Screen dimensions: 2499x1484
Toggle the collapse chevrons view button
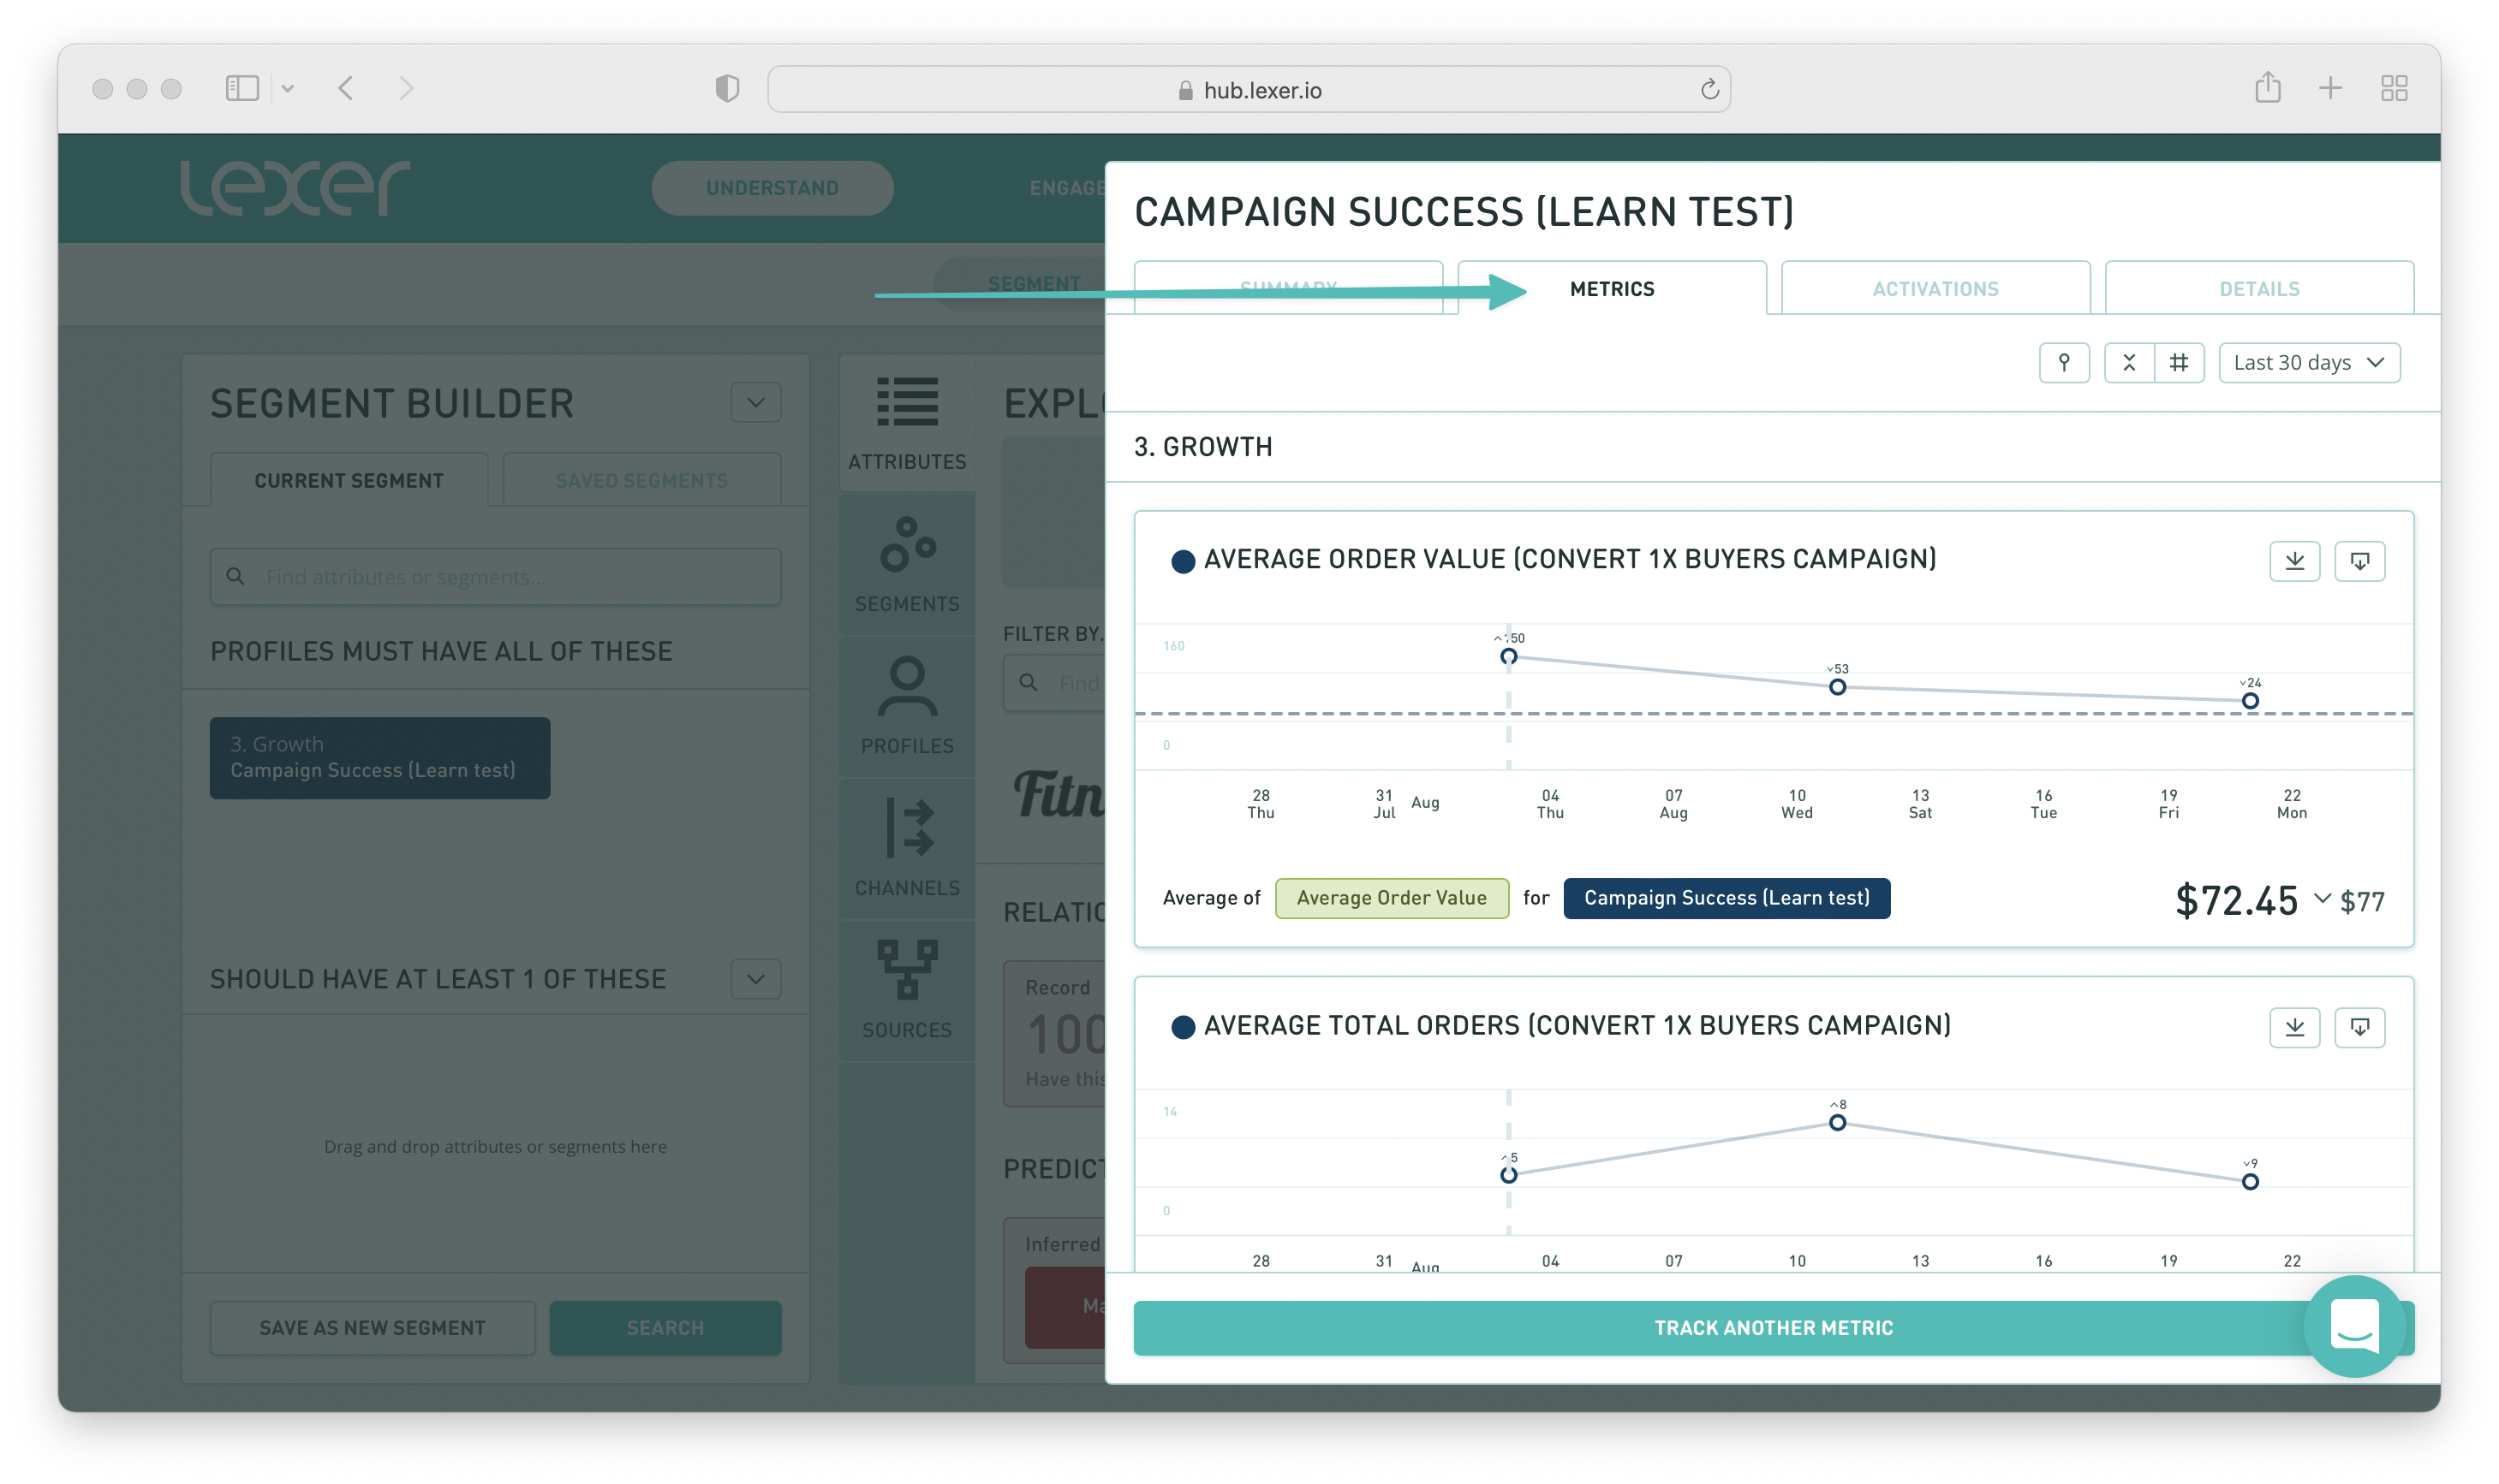coord(2129,362)
